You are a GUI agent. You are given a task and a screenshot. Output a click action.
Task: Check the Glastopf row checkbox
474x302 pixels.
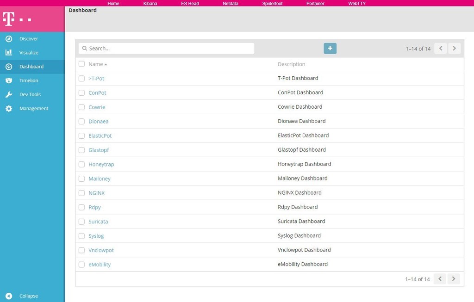pos(81,150)
